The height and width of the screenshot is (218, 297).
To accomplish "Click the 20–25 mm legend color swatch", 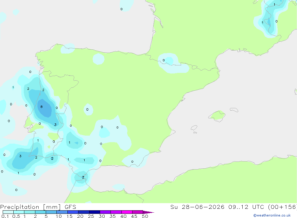I will [x=84, y=212].
